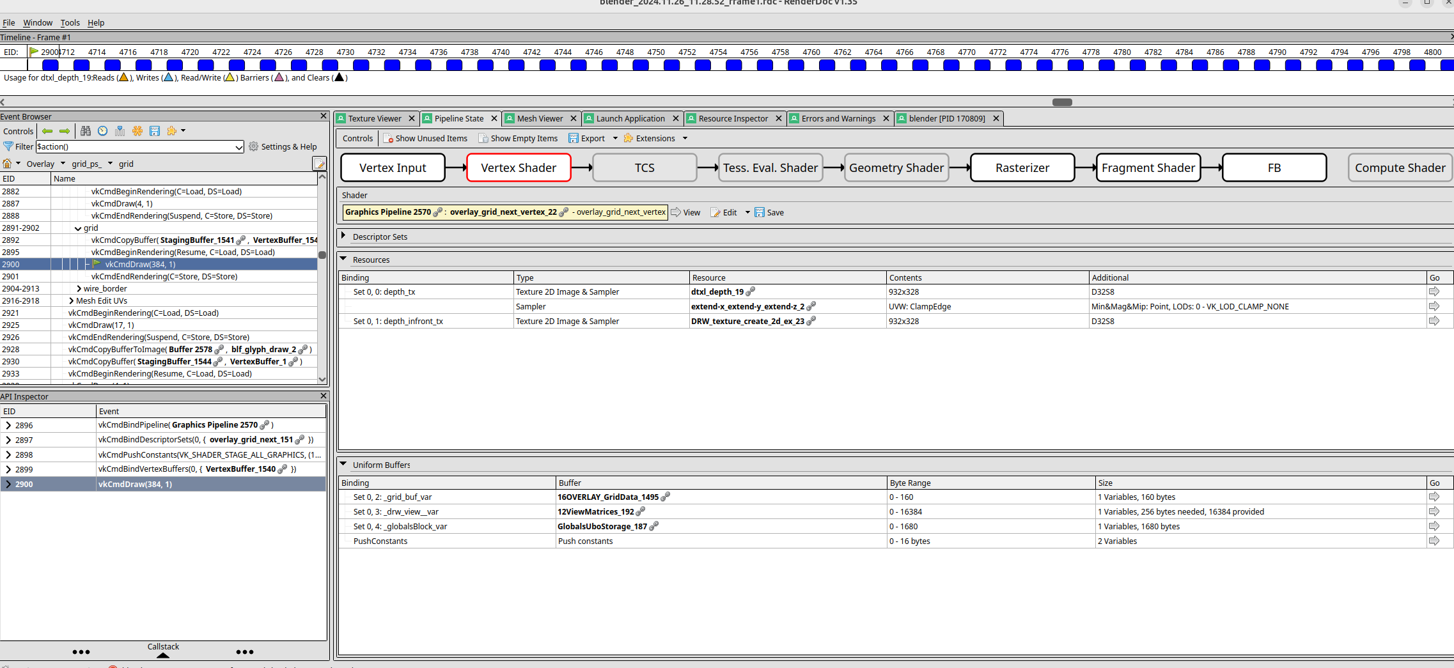The width and height of the screenshot is (1454, 668).
Task: Open the Export dropdown arrow
Action: (x=615, y=139)
